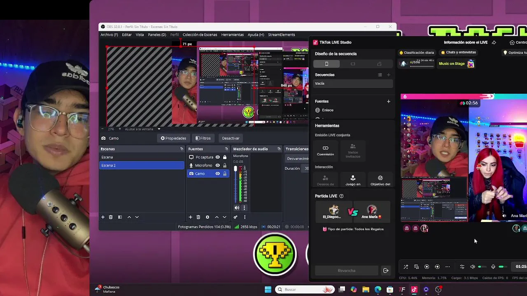Open the Secuencias list view icon
This screenshot has width=527, height=296.
point(380,75)
